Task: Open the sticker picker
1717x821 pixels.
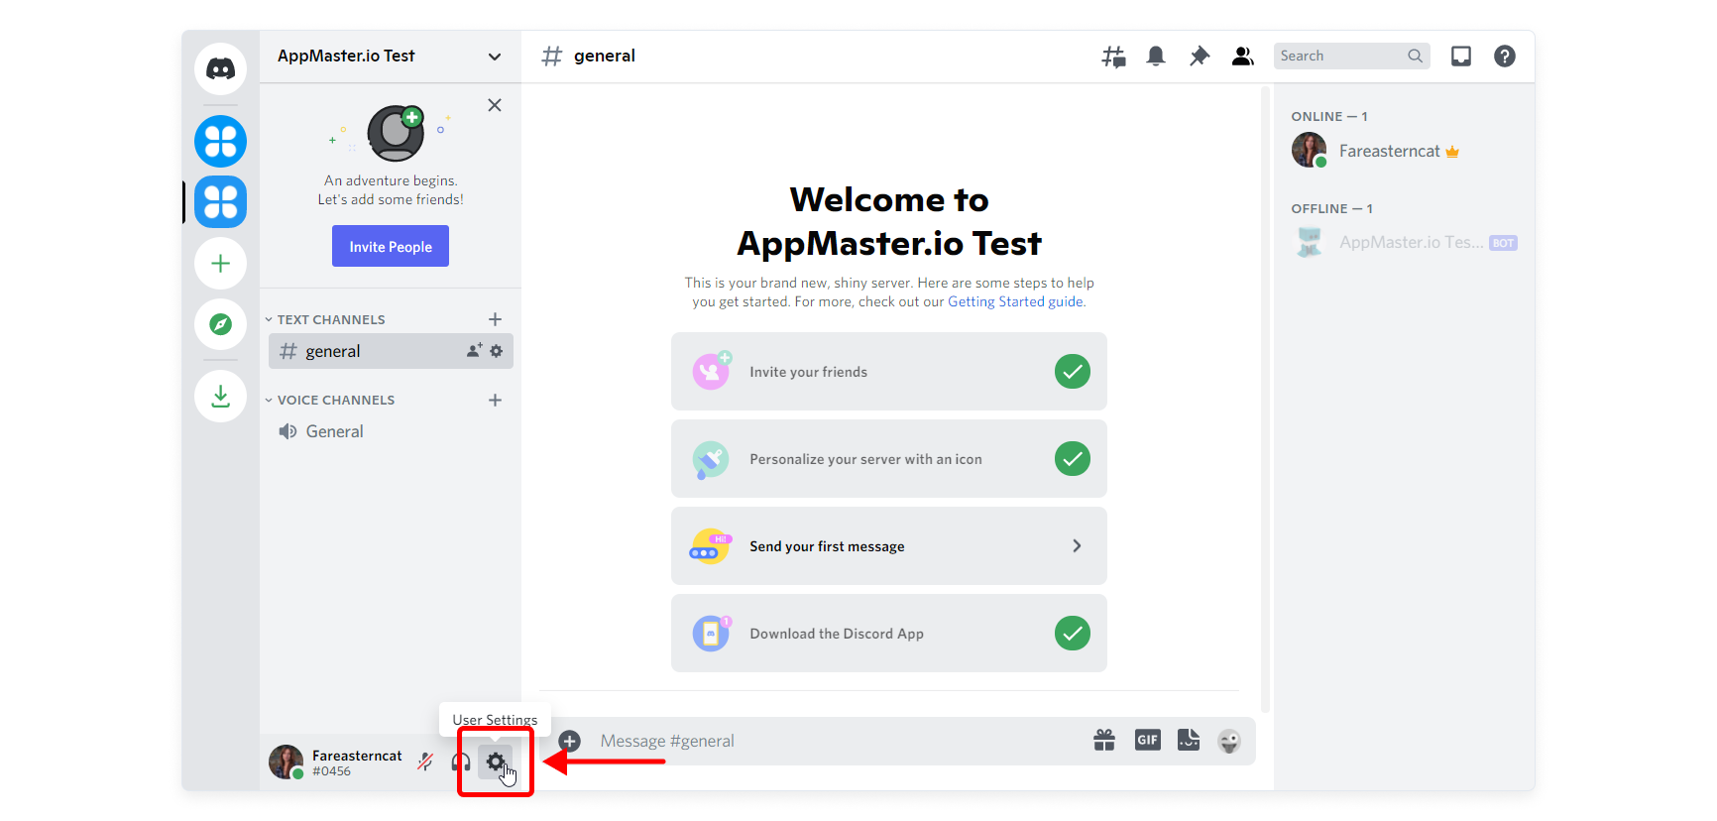Action: (x=1189, y=740)
